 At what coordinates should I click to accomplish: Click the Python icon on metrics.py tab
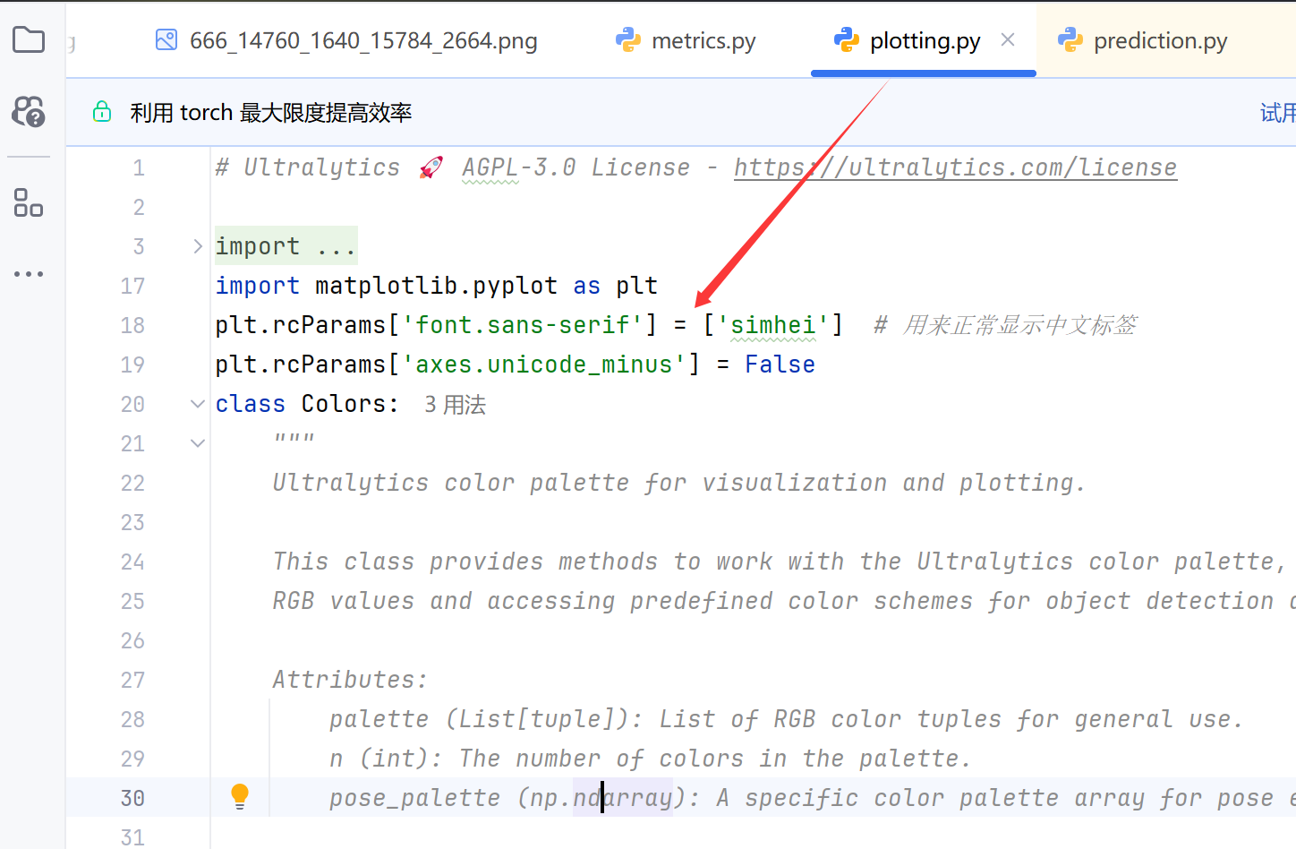tap(628, 40)
